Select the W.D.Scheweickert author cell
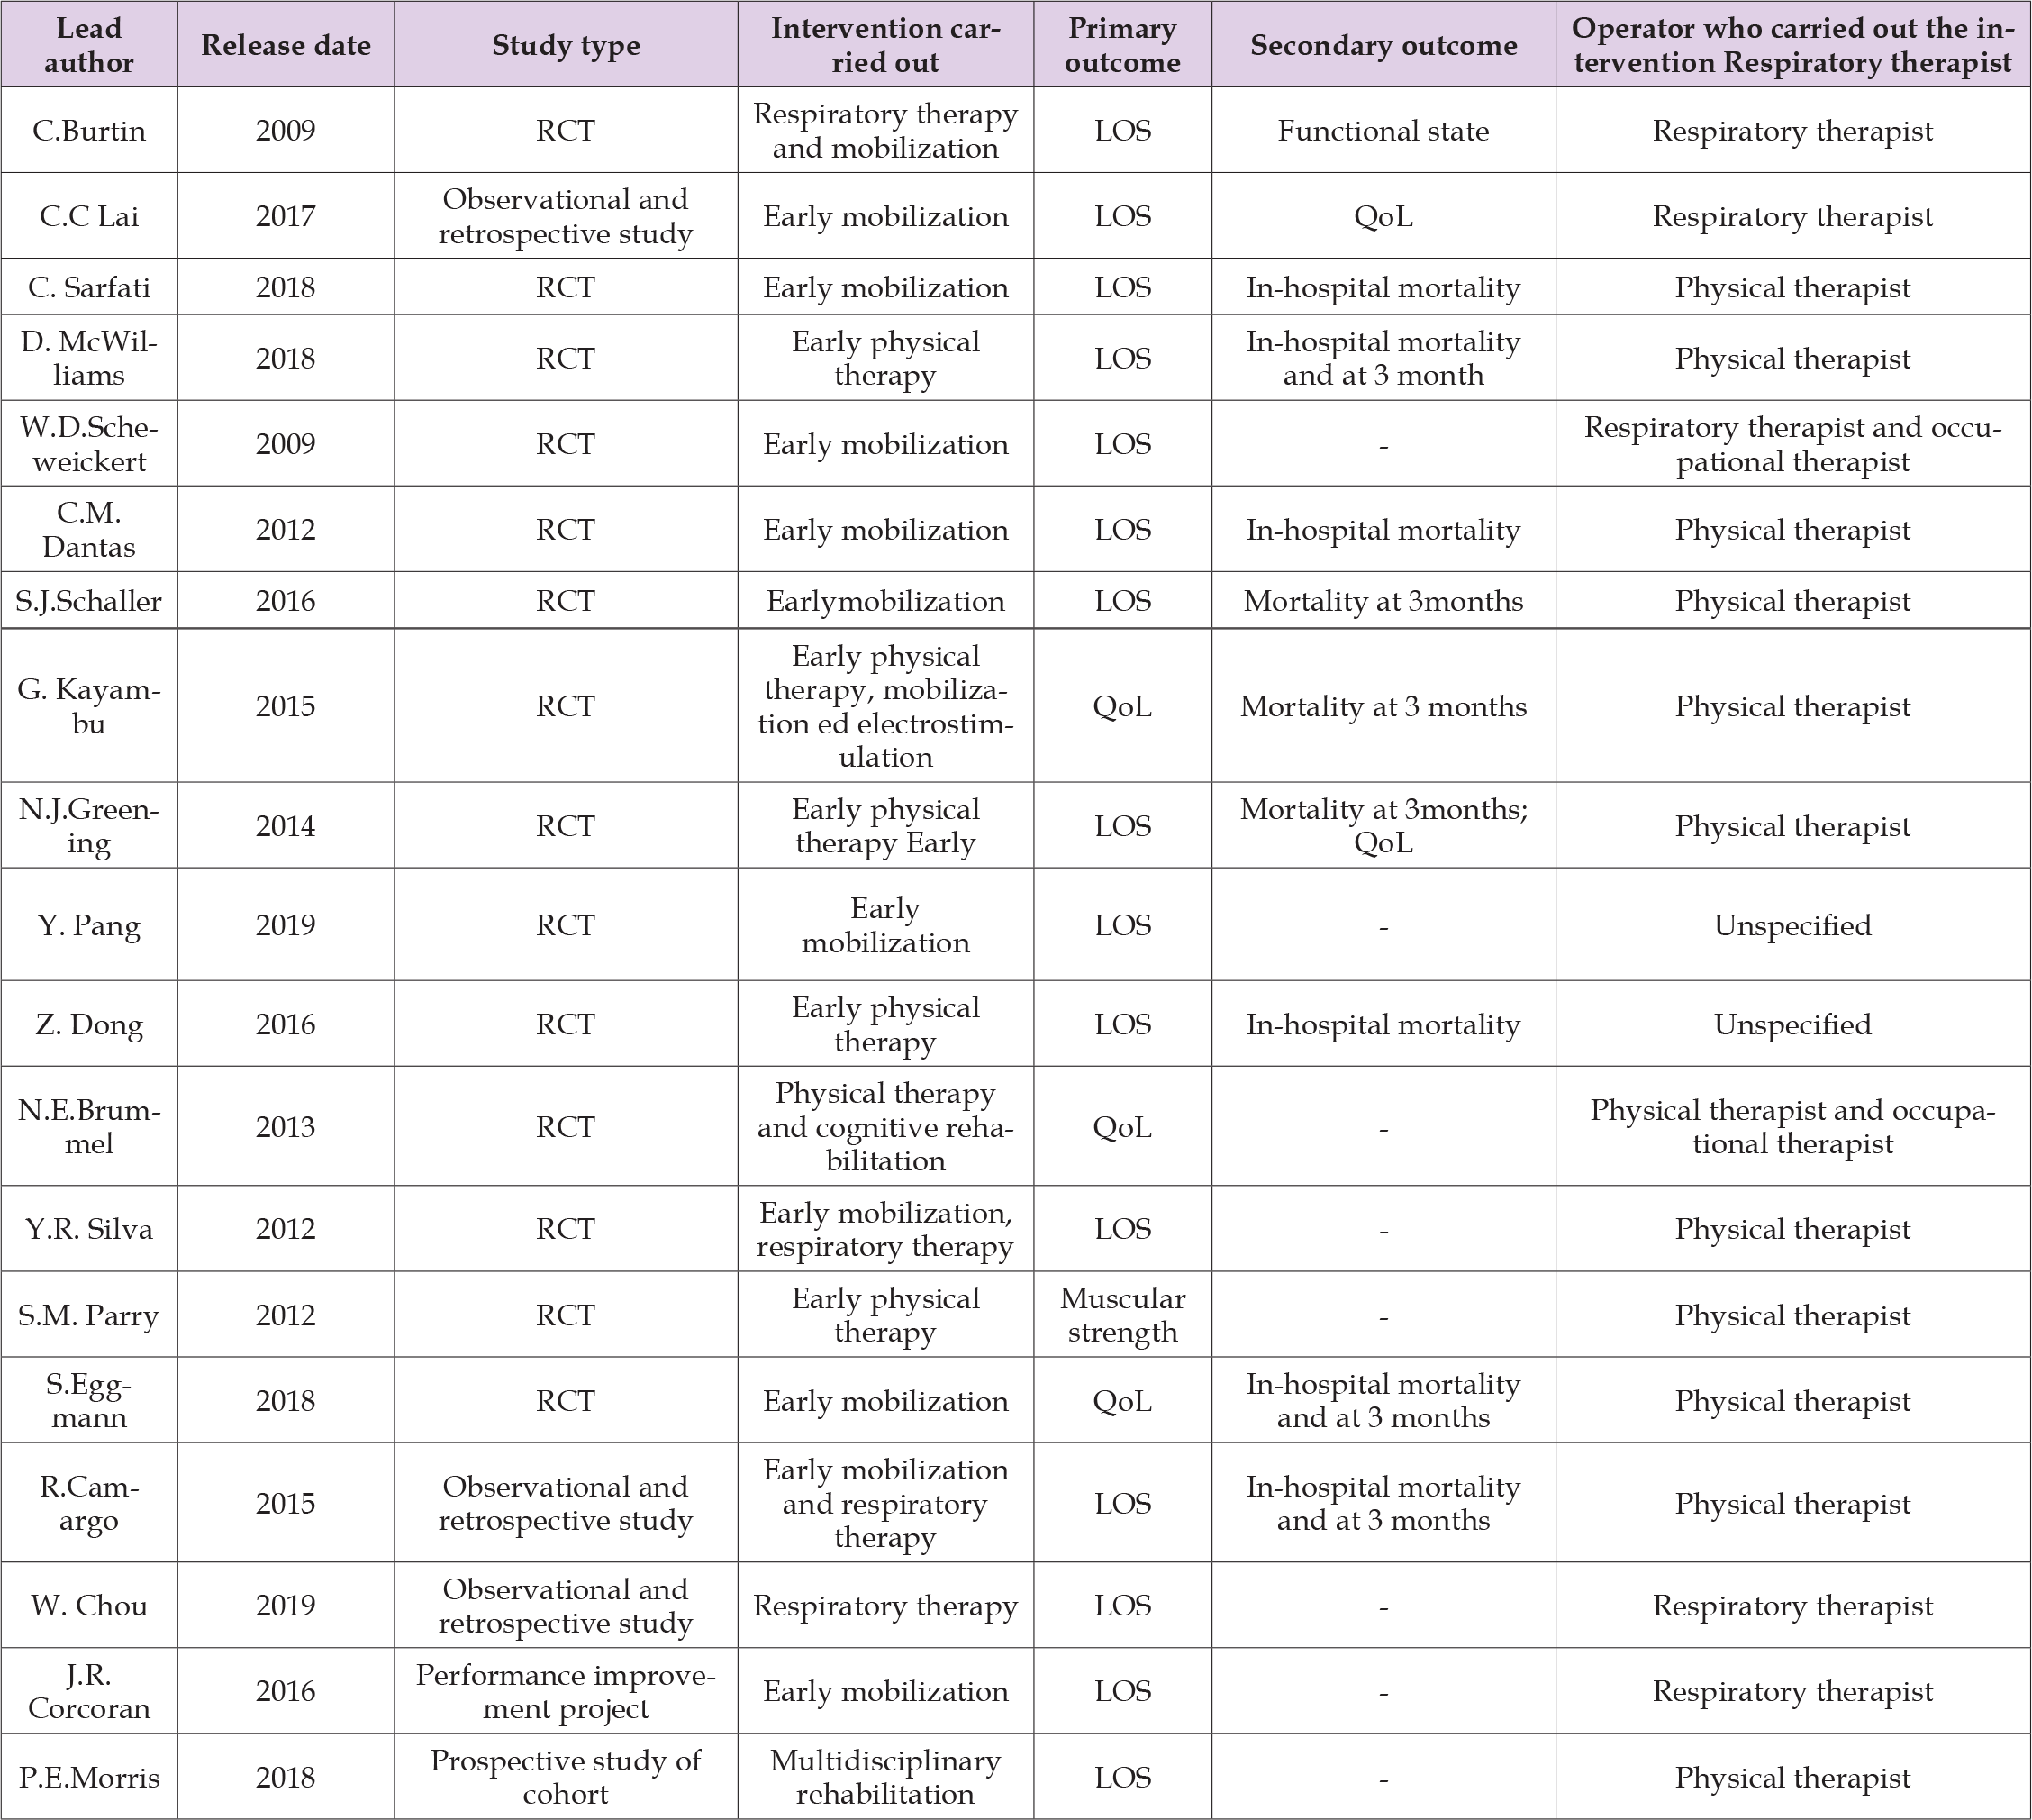Viewport: 2032px width, 1820px height. pyautogui.click(x=89, y=444)
